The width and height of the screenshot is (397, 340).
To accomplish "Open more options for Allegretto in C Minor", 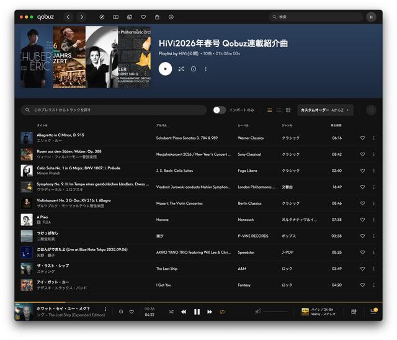I will [373, 138].
